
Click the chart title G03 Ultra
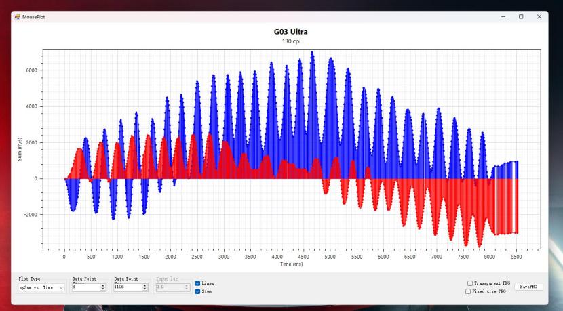290,32
